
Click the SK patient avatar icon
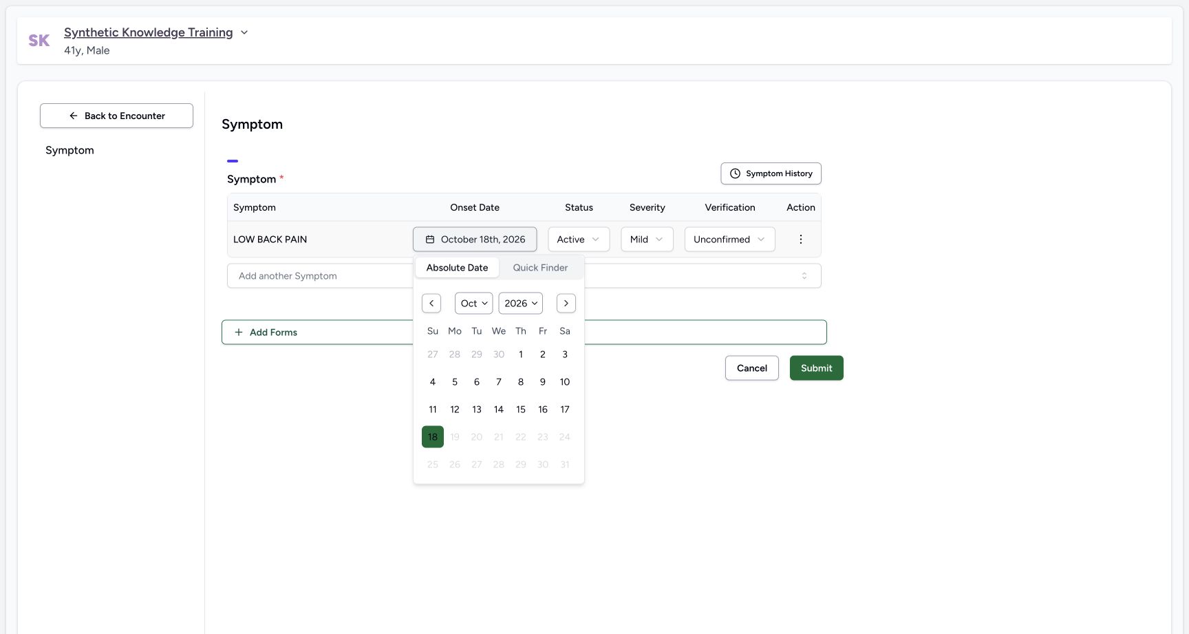click(39, 41)
